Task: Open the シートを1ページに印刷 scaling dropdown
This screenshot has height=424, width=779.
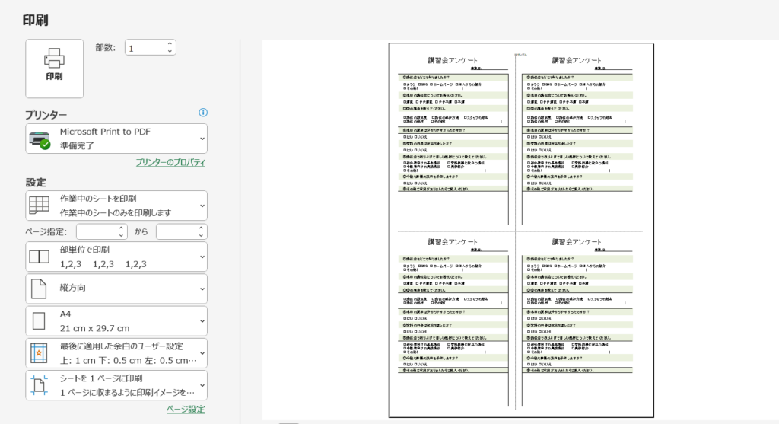Action: pyautogui.click(x=116, y=385)
